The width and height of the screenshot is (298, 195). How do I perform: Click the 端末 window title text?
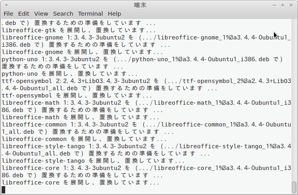[x=140, y=5]
